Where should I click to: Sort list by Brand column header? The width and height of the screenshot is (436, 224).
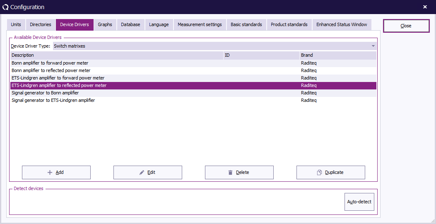(x=337, y=55)
